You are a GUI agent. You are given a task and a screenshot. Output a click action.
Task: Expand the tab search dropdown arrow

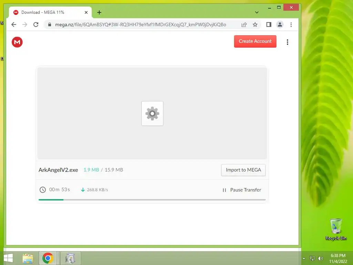256,12
